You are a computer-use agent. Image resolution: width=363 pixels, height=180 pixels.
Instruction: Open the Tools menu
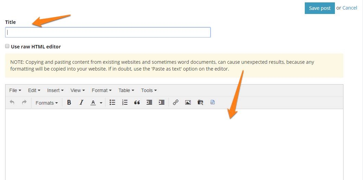pos(149,90)
